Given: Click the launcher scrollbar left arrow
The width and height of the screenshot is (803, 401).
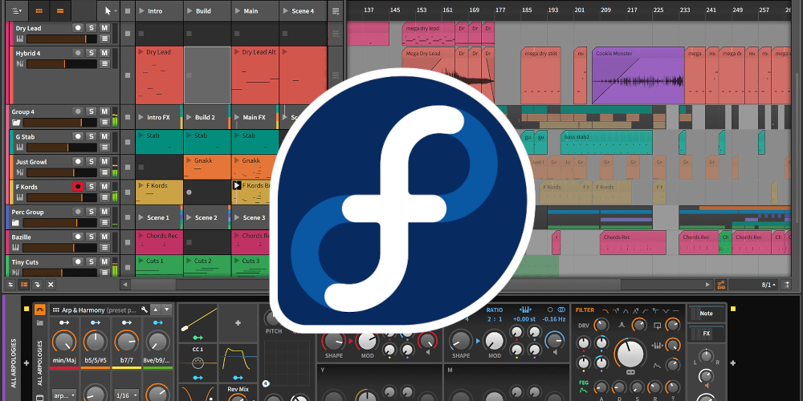Looking at the screenshot, I should coord(126,285).
